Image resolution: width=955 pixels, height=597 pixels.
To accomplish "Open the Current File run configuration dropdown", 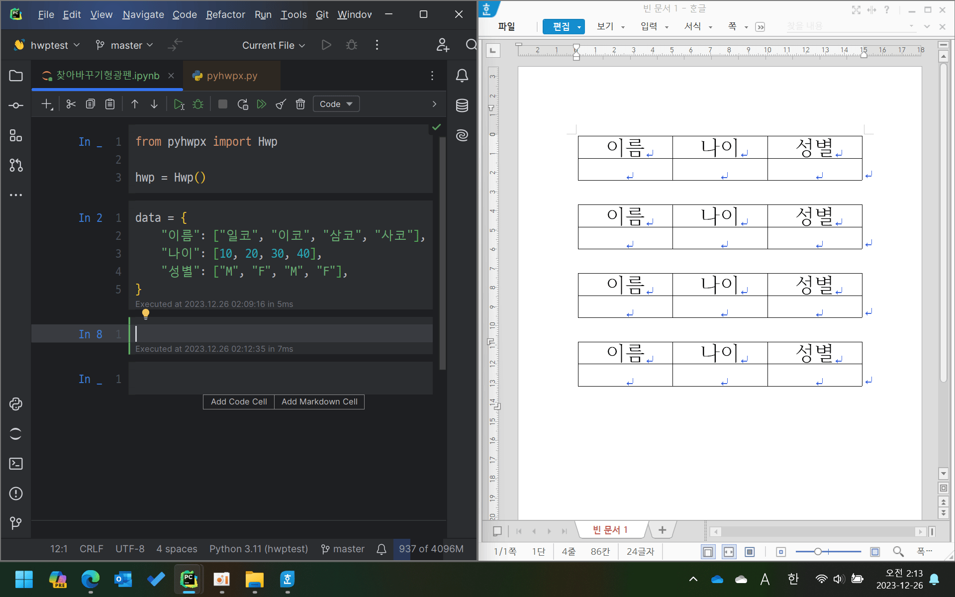I will pyautogui.click(x=273, y=45).
